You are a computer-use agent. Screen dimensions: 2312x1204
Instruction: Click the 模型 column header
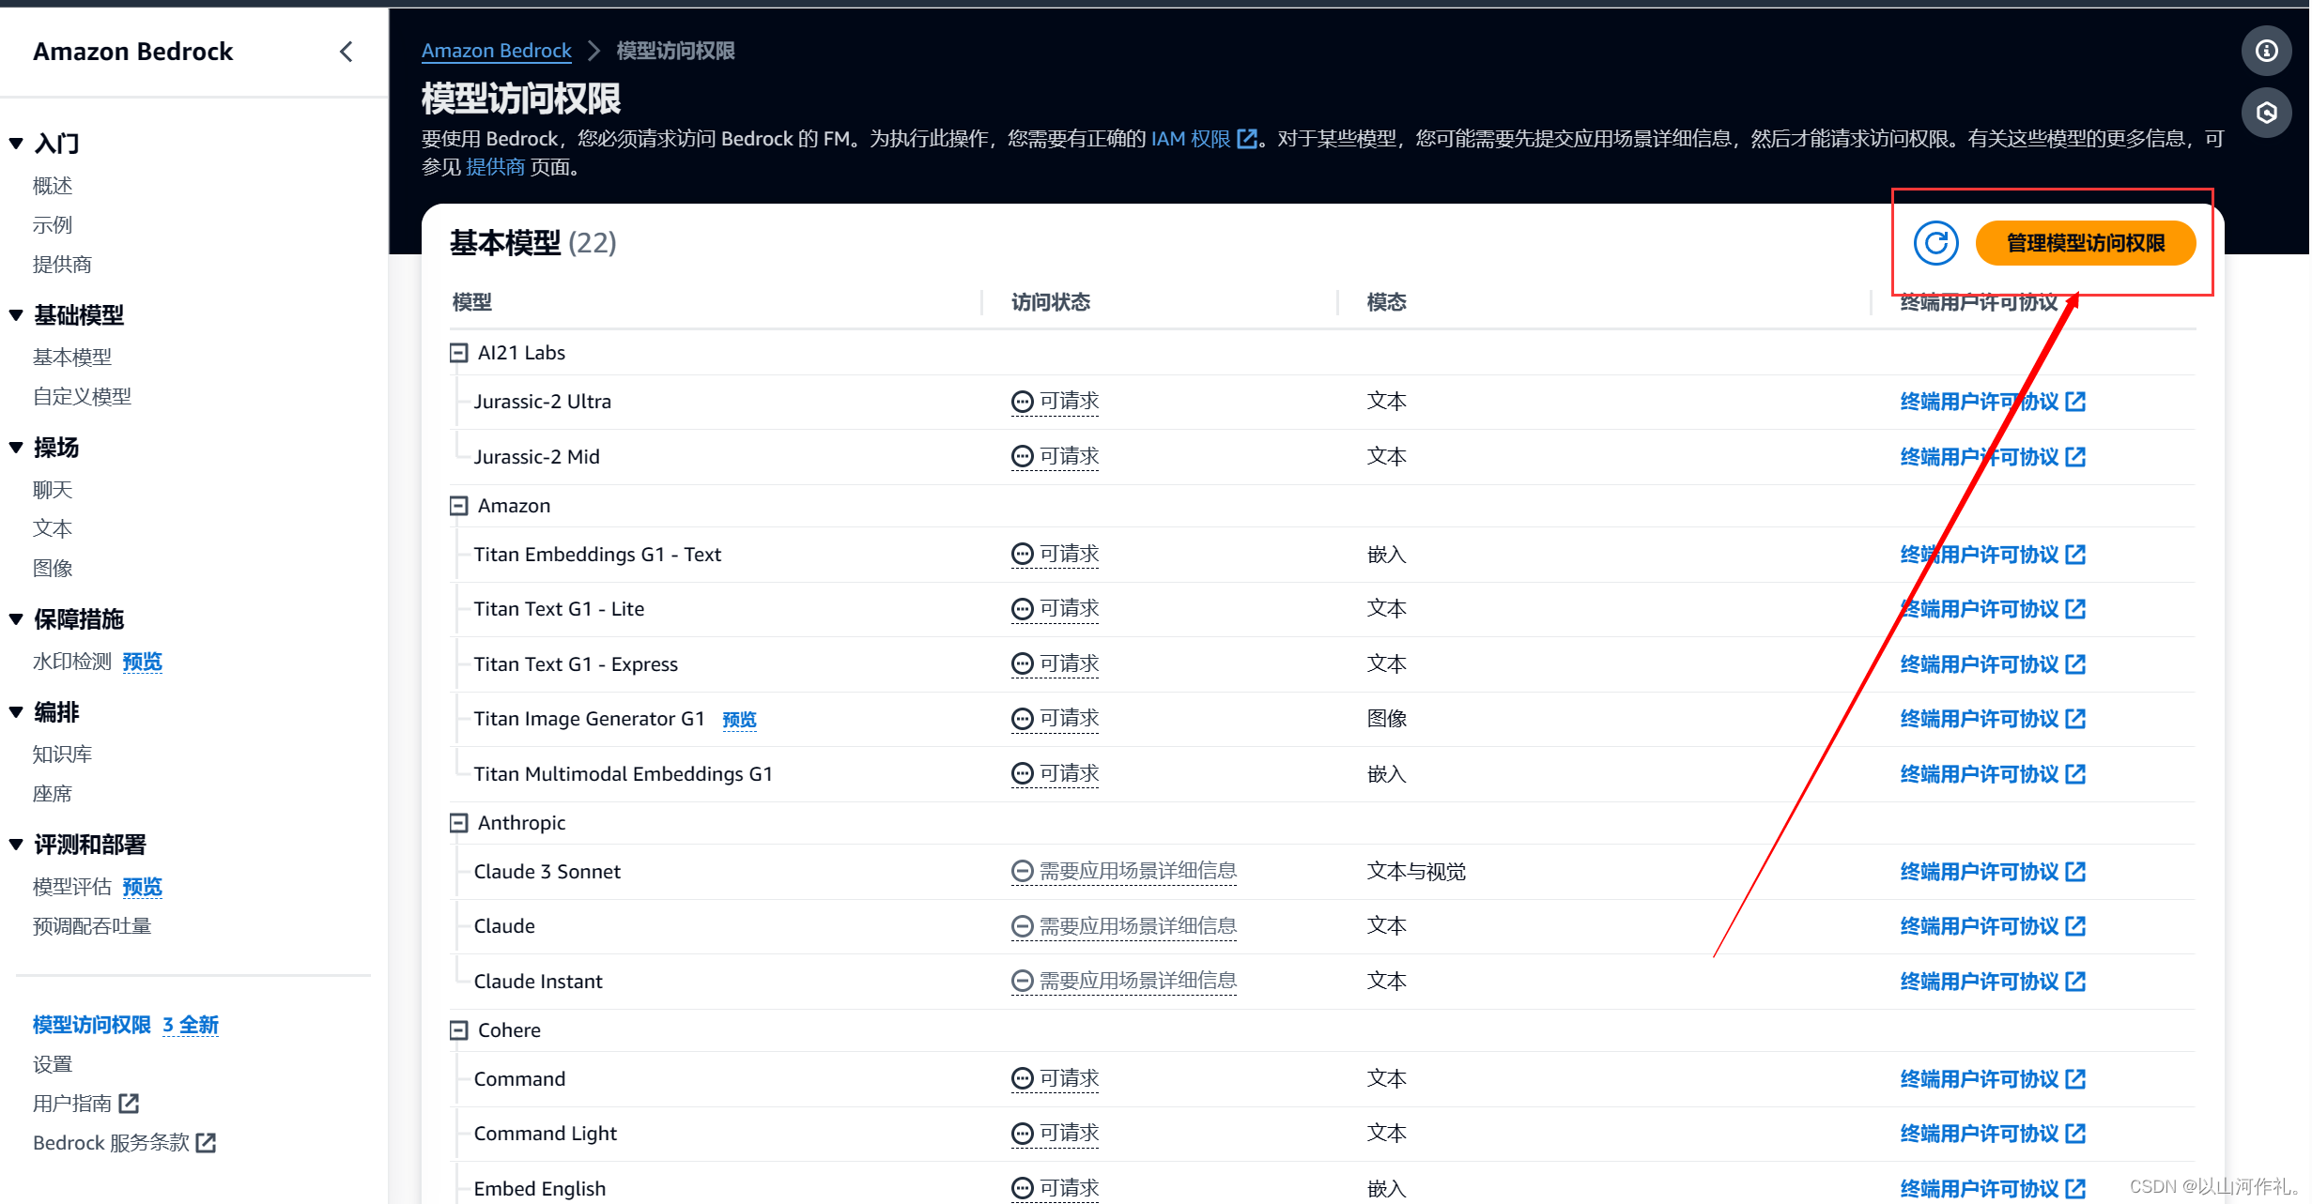coord(471,302)
